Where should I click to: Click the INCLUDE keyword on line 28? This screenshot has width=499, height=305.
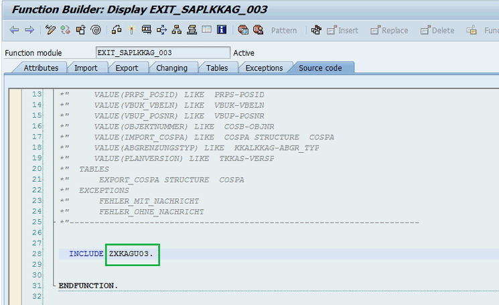tap(86, 254)
